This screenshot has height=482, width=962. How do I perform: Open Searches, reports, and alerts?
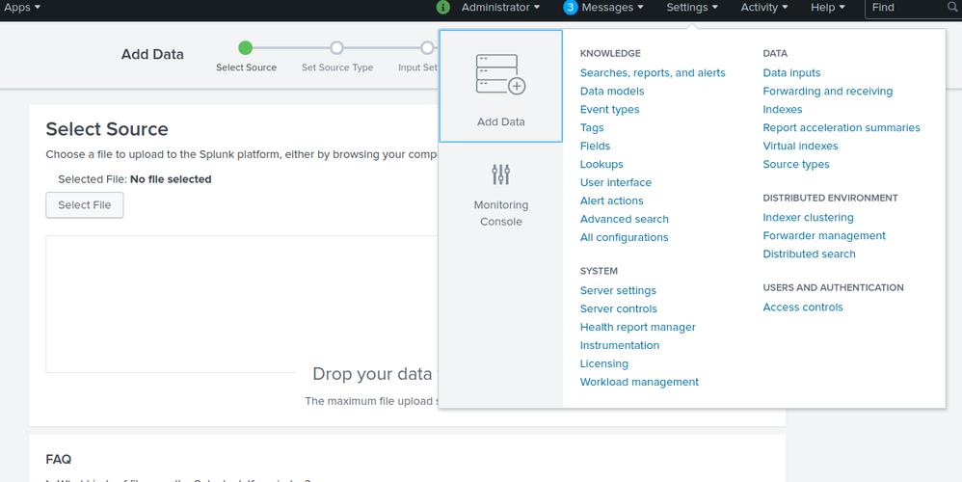(x=653, y=73)
